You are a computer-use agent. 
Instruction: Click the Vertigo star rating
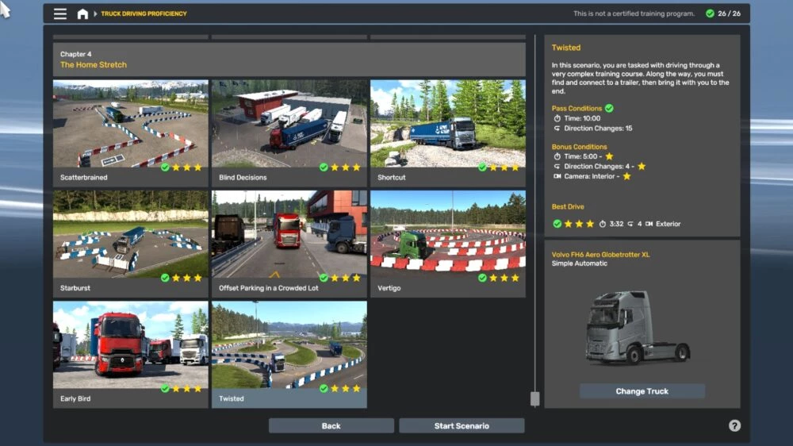[x=504, y=278]
